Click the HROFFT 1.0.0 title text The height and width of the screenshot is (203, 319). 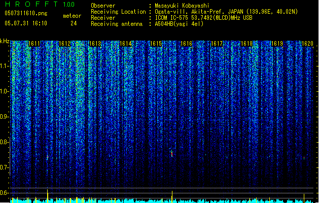pos(40,4)
